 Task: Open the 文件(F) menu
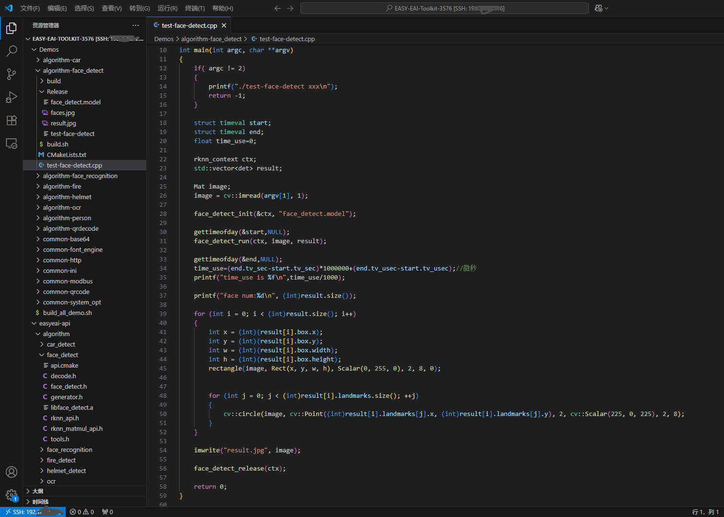coord(30,8)
